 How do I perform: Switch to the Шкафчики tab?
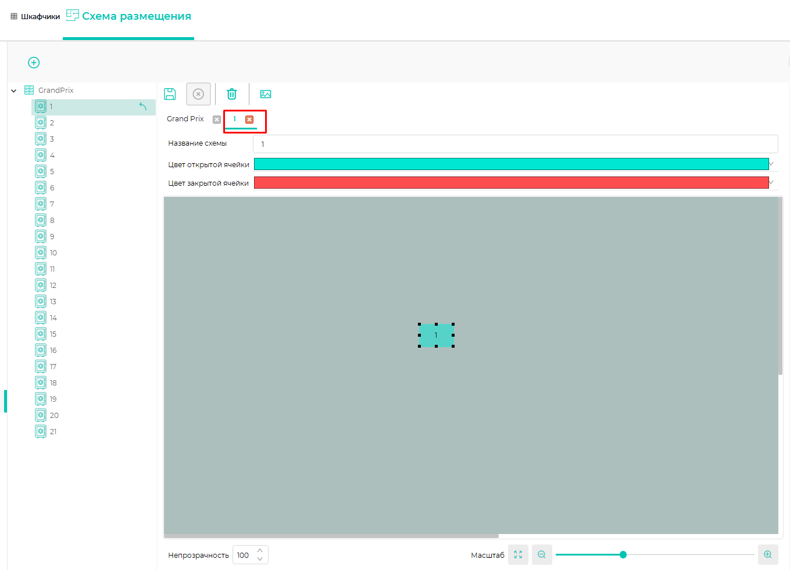35,16
